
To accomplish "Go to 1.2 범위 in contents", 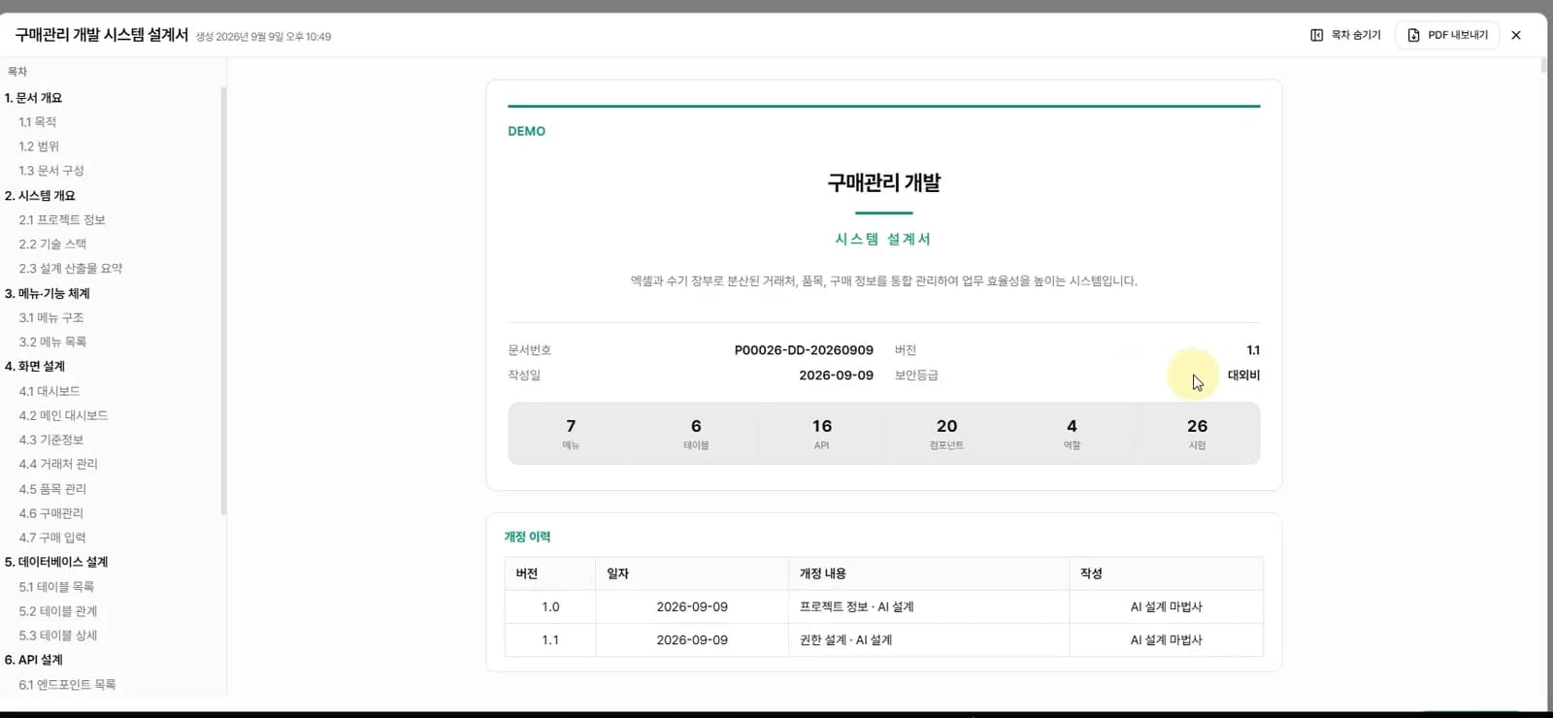I will [39, 147].
